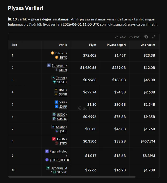The width and height of the screenshot is (167, 183).
Task: Click the horizontal scrollbar under the table
Action: tap(72, 177)
